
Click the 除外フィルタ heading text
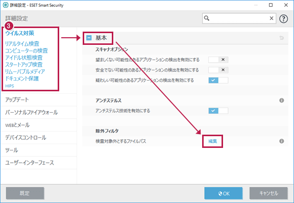click(107, 131)
